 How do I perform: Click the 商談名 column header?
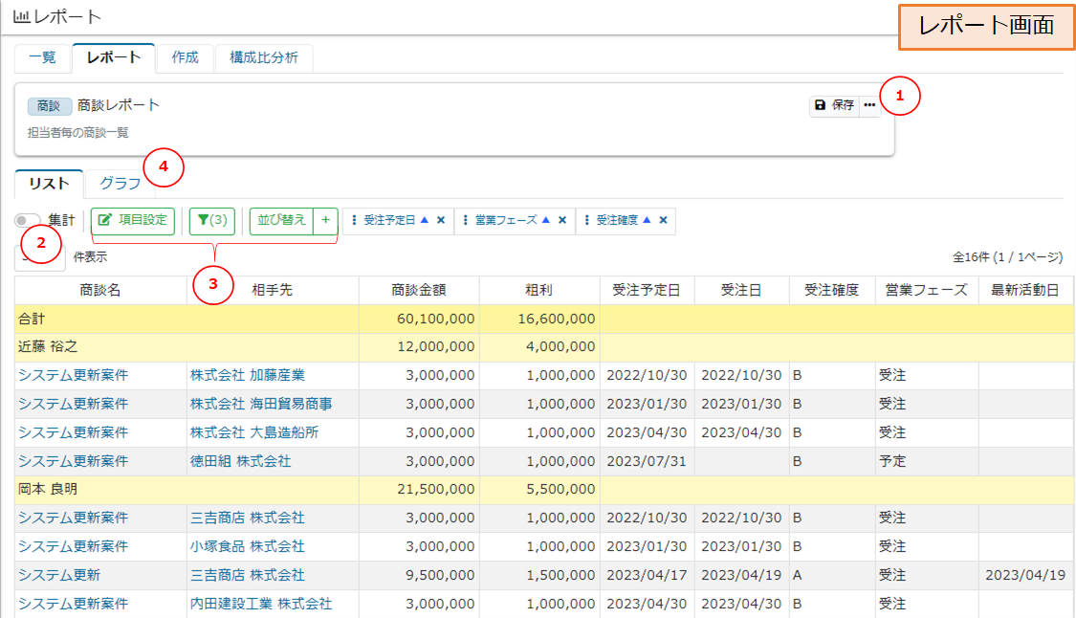pos(100,291)
